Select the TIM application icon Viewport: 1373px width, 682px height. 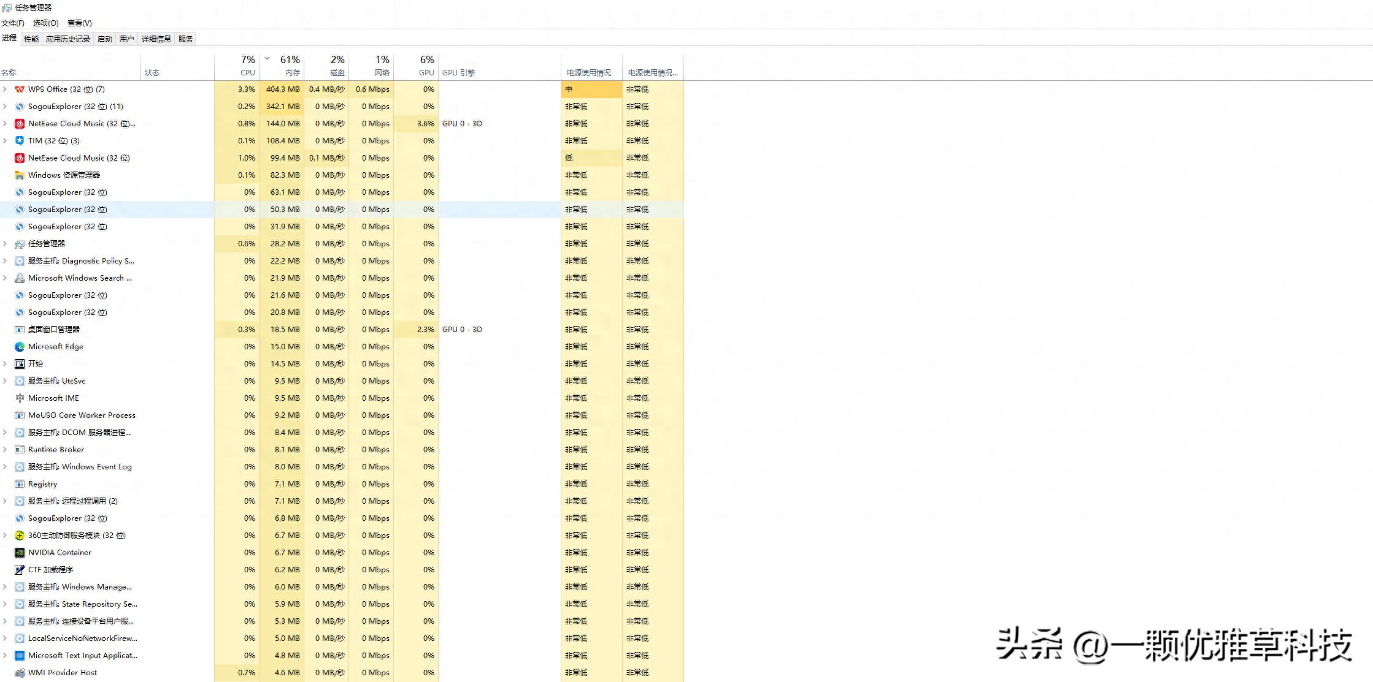coord(19,140)
